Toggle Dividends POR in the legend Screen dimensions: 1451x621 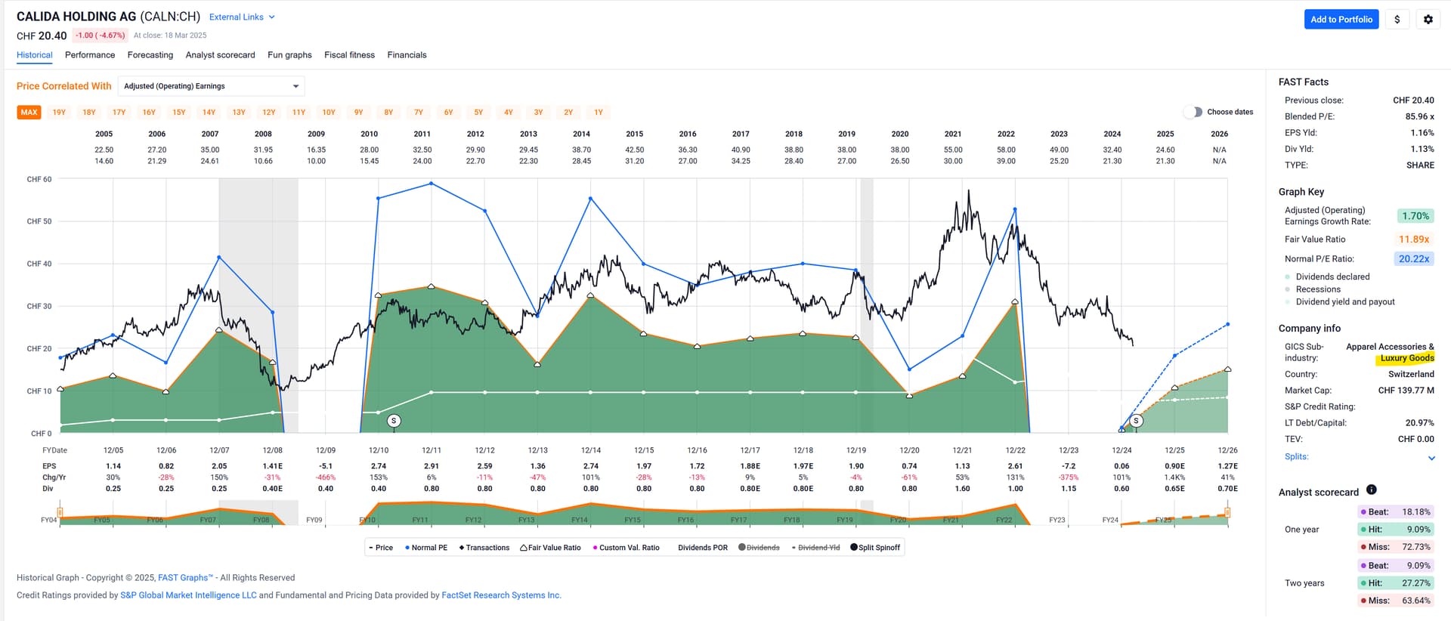pyautogui.click(x=703, y=548)
